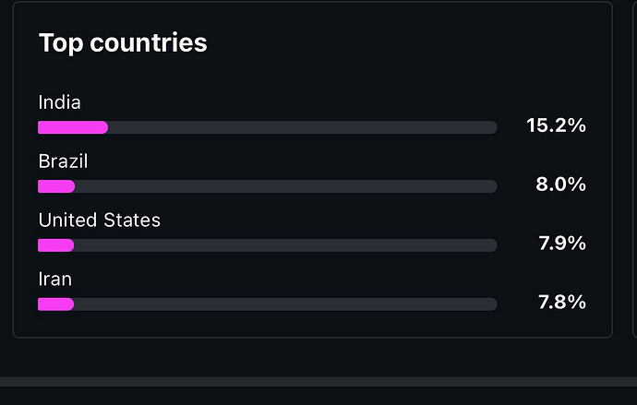Image resolution: width=637 pixels, height=405 pixels.
Task: Select the Brazil country label
Action: pyautogui.click(x=63, y=161)
